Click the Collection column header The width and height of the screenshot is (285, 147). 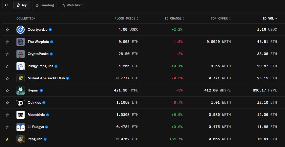pos(26,18)
